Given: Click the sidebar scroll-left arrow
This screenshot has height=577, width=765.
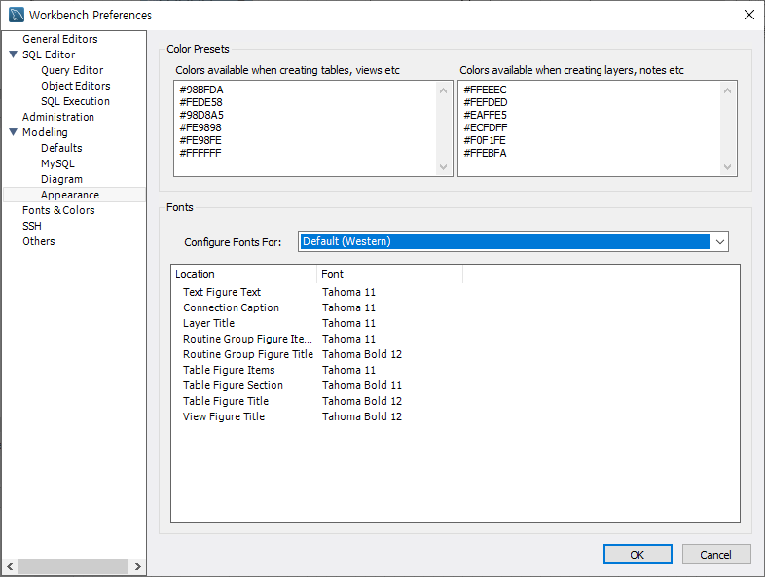Looking at the screenshot, I should (x=10, y=566).
